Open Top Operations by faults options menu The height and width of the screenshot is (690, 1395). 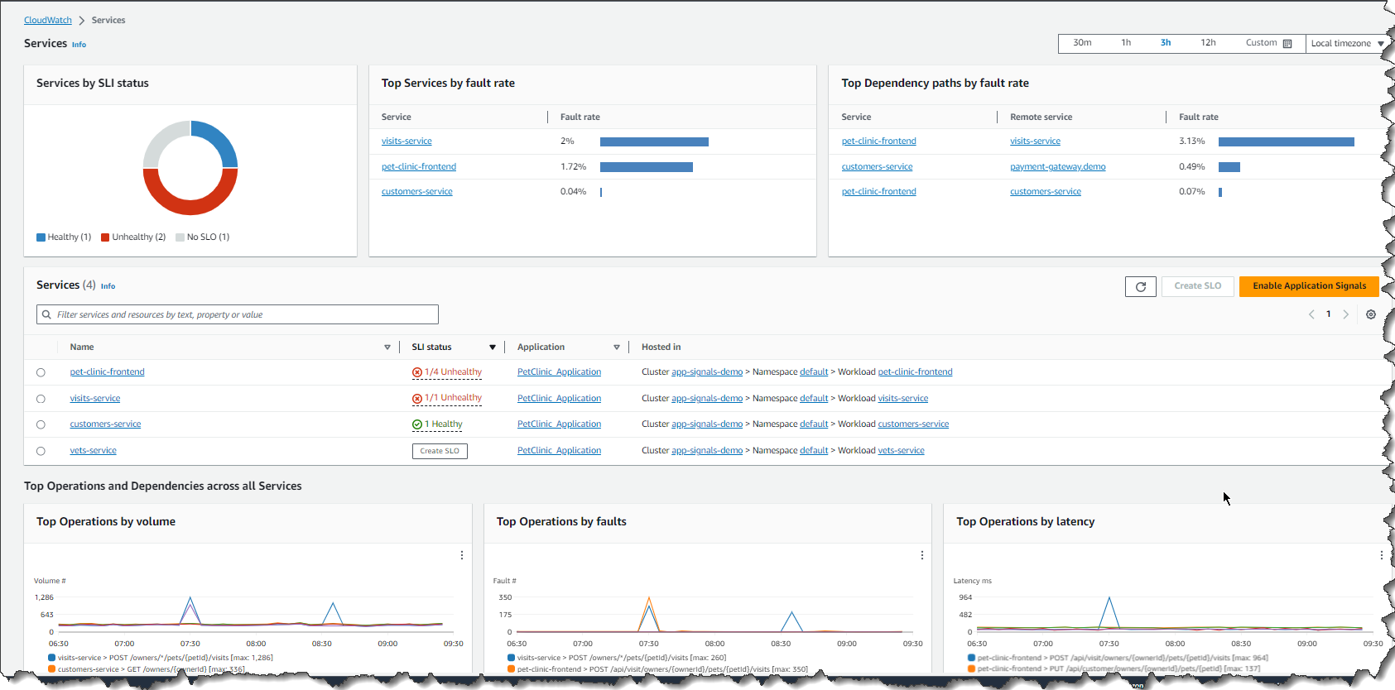point(922,555)
